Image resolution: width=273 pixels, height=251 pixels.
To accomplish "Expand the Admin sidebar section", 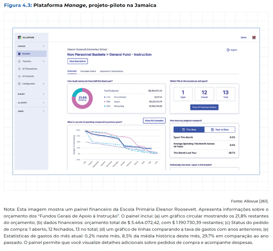I will pos(43,111).
